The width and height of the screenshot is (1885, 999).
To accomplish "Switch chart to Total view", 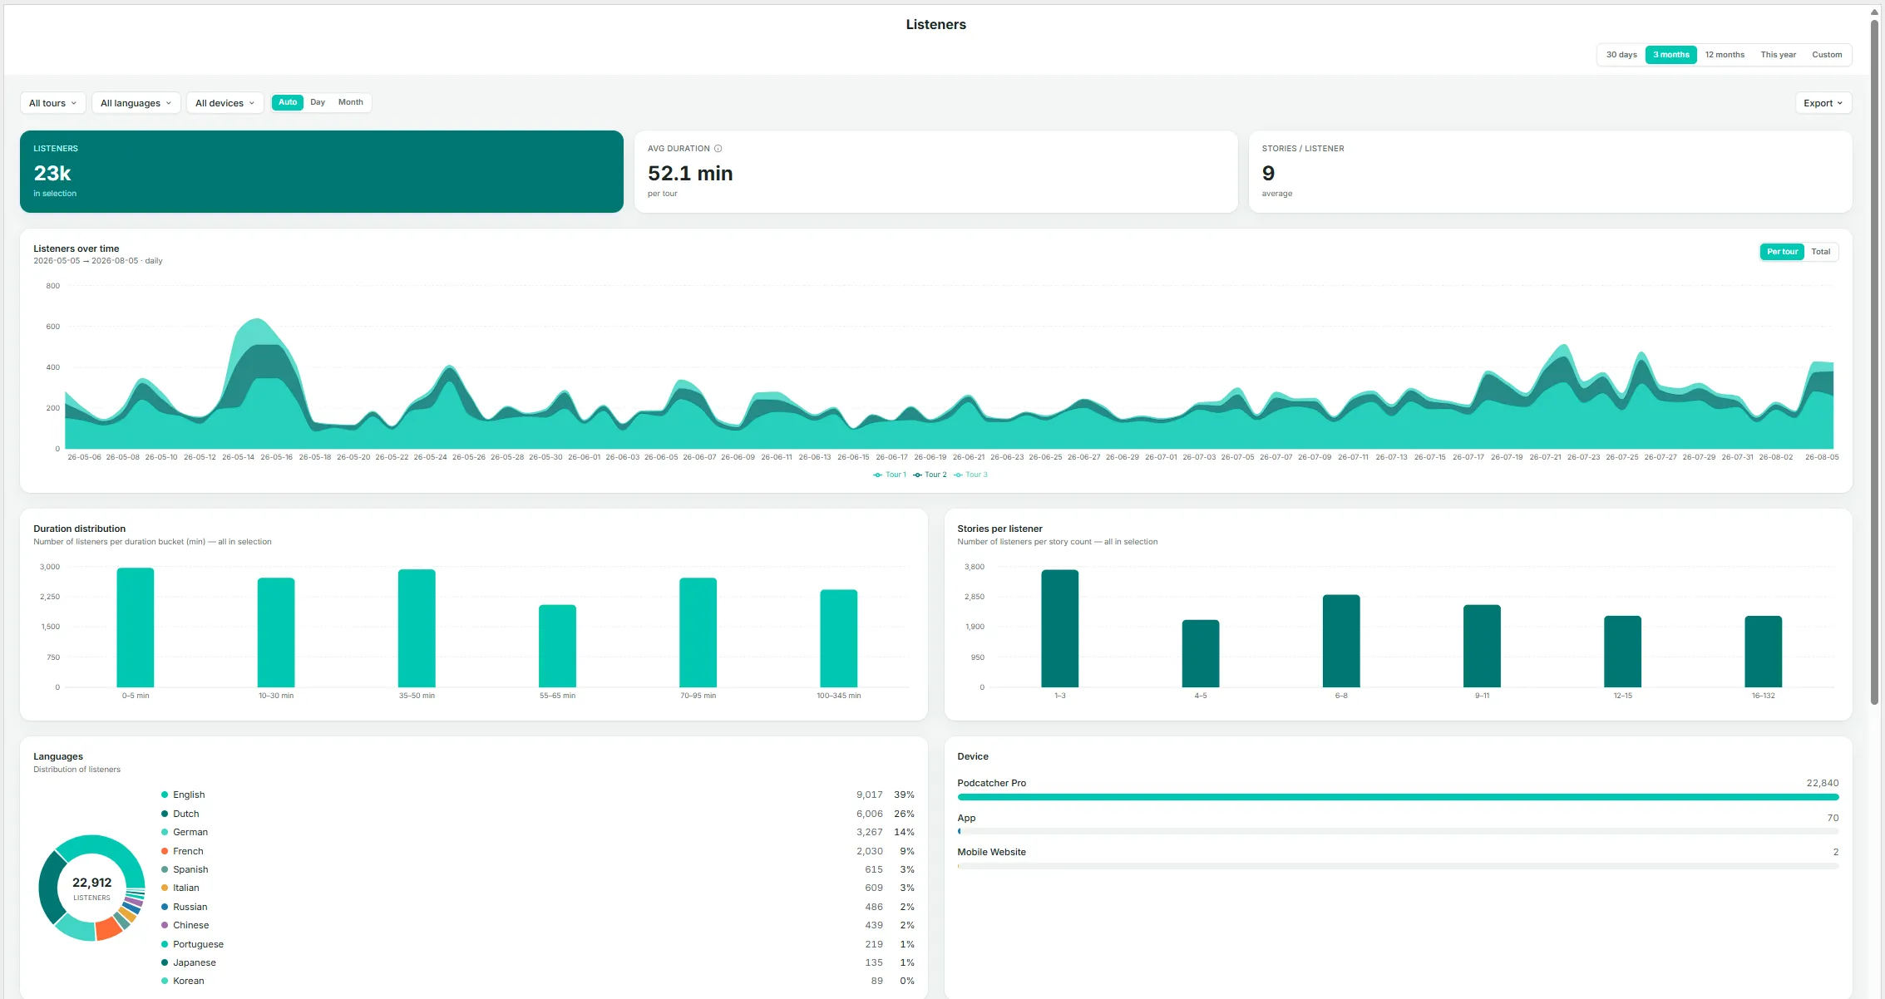I will pos(1820,252).
